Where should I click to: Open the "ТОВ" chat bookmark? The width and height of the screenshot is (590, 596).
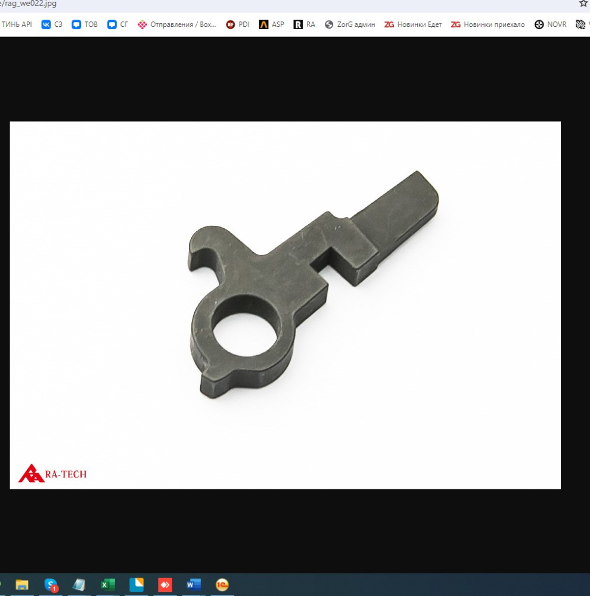click(x=85, y=24)
